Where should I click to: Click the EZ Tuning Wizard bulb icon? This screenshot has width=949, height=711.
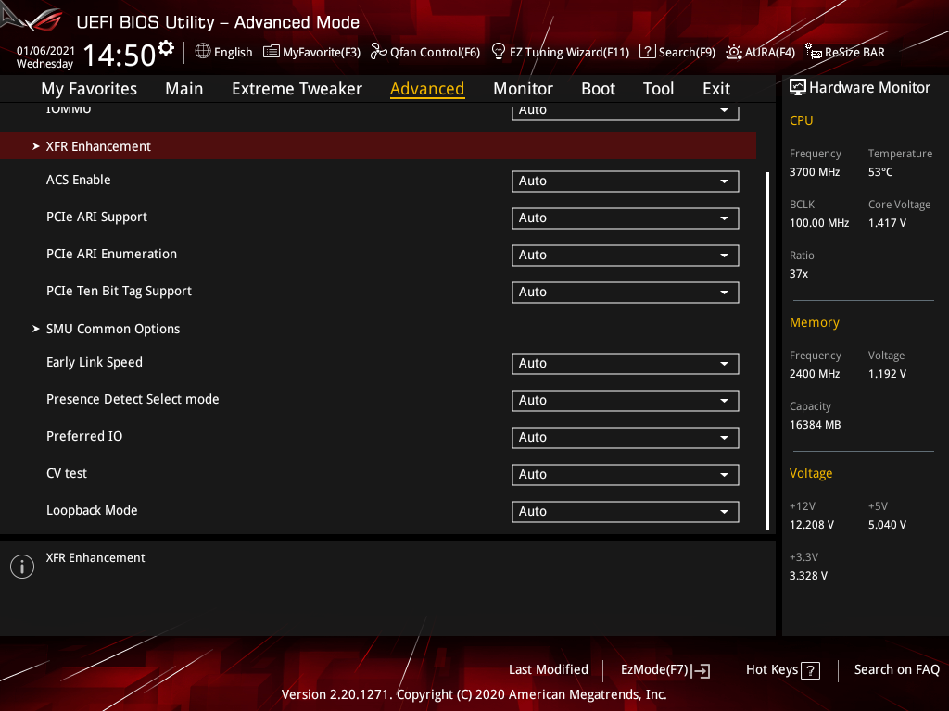[x=498, y=52]
